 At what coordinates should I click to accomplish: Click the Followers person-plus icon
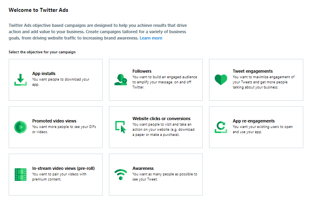[121, 79]
